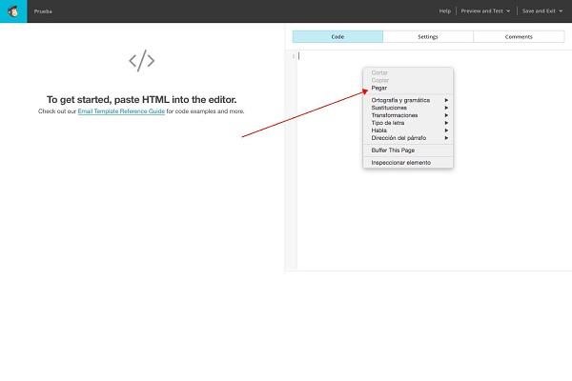Open the Dirección del párrafo submenu
This screenshot has height=381, width=572.
(401, 138)
